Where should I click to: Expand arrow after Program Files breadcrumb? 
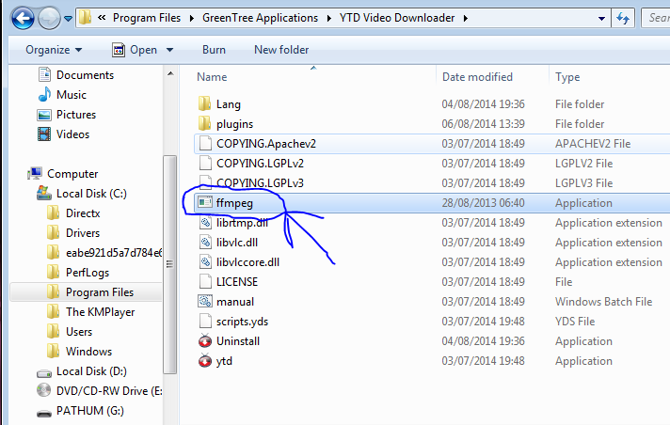click(191, 19)
